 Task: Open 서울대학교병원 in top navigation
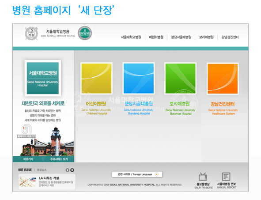[x=131, y=37]
